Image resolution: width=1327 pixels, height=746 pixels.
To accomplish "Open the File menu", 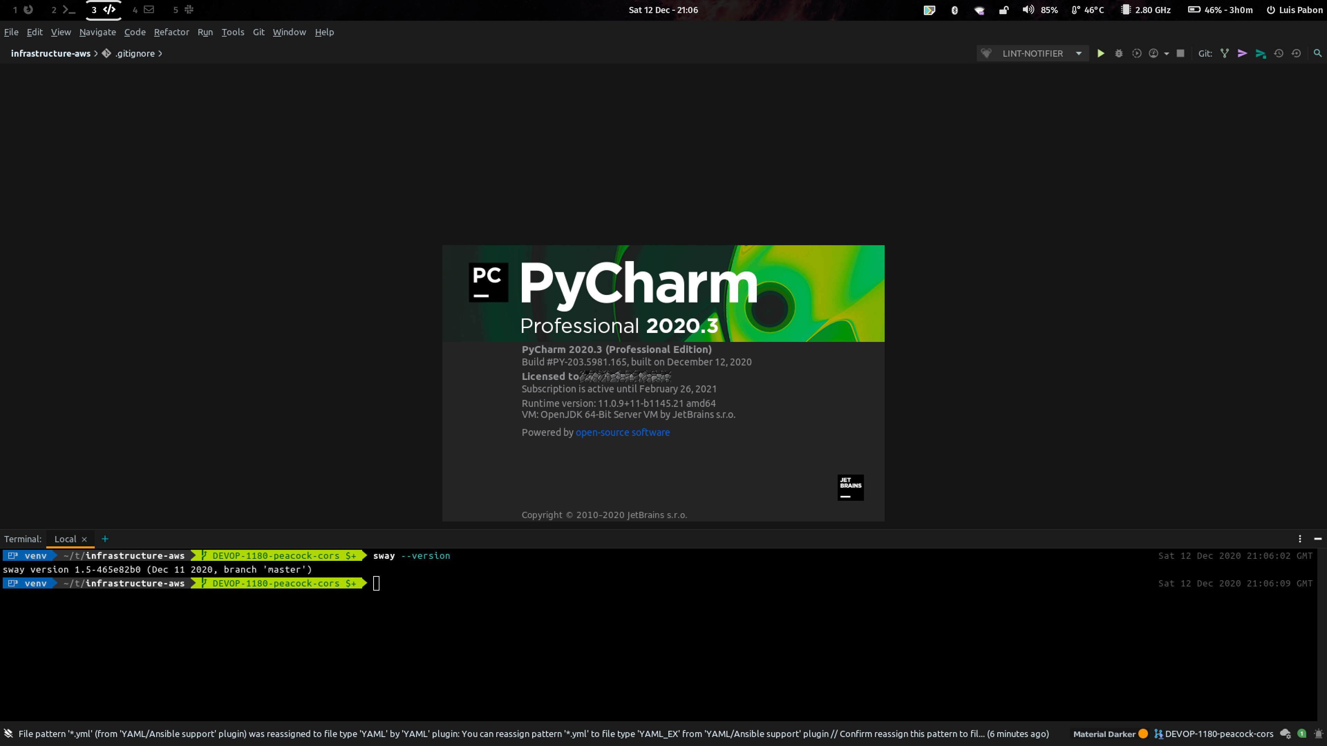I will [11, 32].
